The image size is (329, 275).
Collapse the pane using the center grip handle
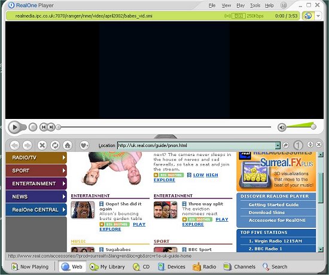tap(166, 136)
